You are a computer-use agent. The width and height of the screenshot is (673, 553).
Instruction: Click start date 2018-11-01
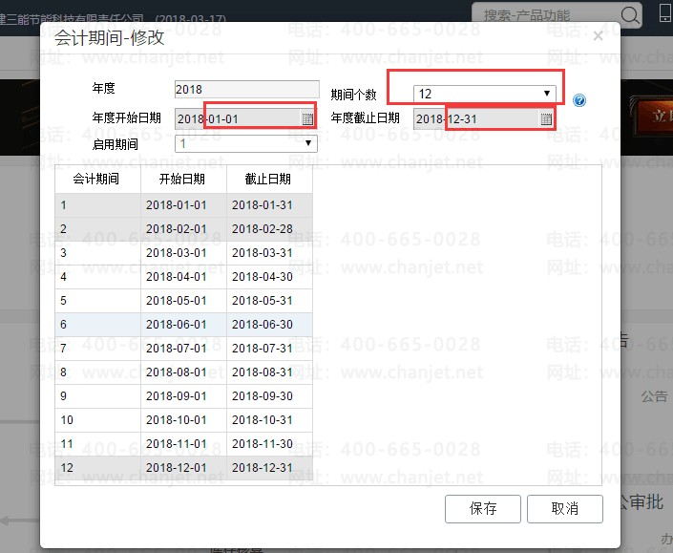[x=183, y=444]
